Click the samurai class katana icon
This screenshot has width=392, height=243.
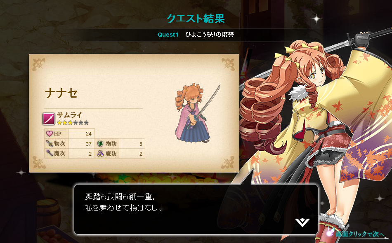pyautogui.click(x=49, y=119)
